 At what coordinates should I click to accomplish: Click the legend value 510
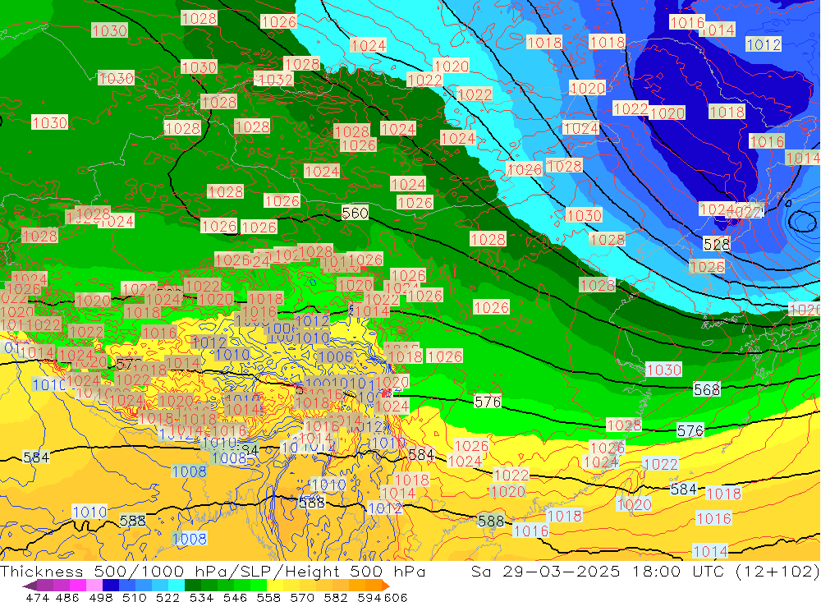[135, 597]
